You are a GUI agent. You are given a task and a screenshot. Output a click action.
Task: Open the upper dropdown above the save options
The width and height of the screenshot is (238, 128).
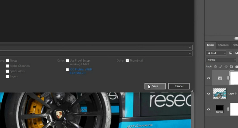pyautogui.click(x=96, y=48)
